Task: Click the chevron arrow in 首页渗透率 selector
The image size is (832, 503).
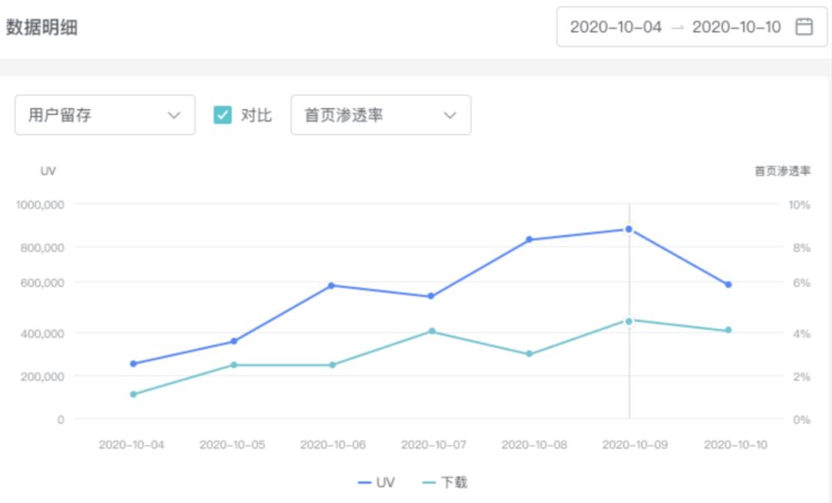Action: [x=450, y=116]
